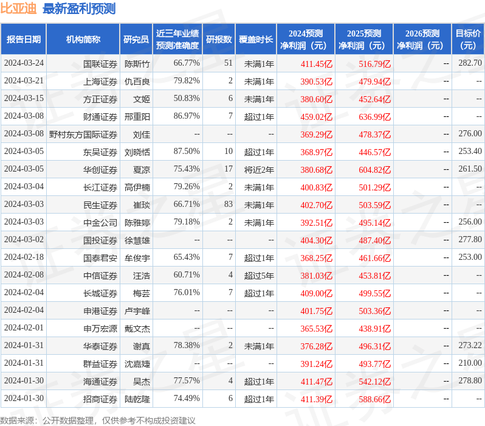The height and width of the screenshot is (426, 485).
Task: Click the 636.99亿 profit forecast value
Action: point(374,116)
